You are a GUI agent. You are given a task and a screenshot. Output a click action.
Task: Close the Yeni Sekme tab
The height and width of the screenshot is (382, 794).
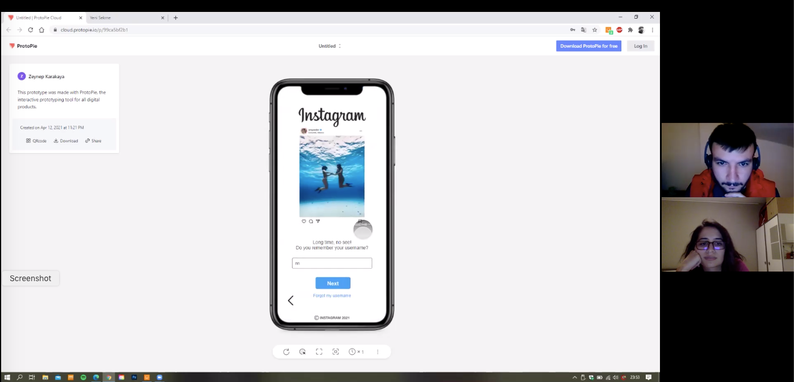point(162,18)
